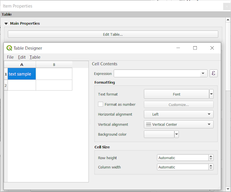This screenshot has width=231, height=192.
Task: Select the cell containing text sample
Action: tap(21, 74)
